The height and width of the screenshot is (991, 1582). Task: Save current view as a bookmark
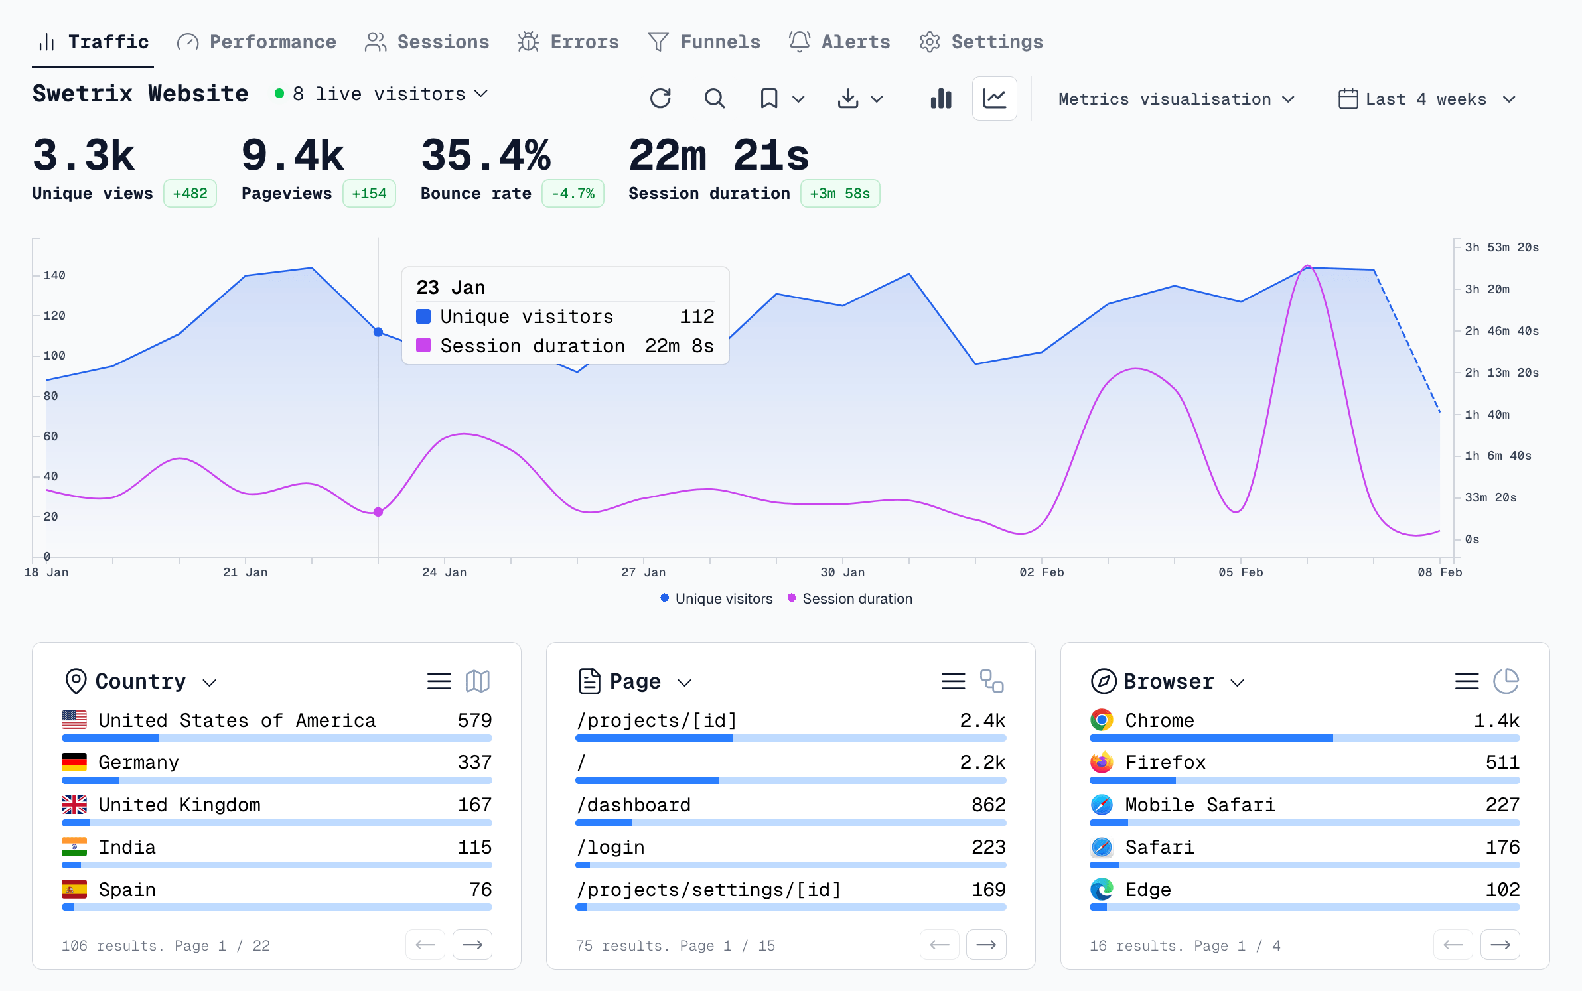(768, 98)
